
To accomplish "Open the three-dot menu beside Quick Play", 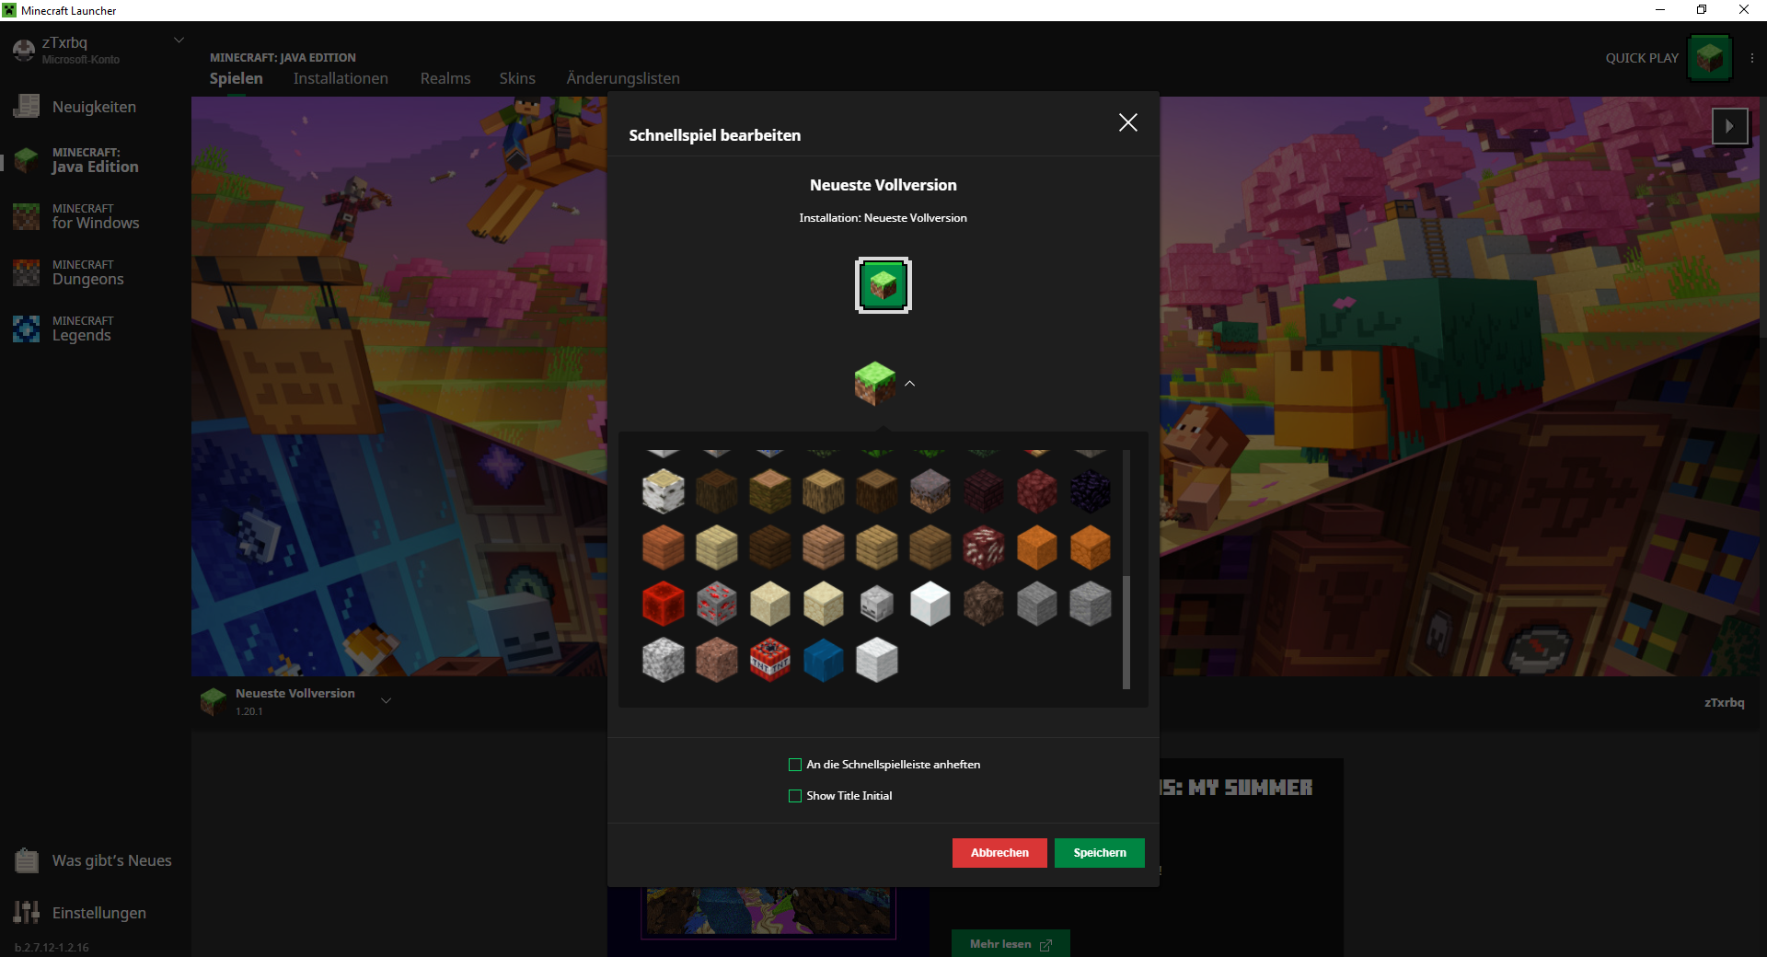I will tap(1751, 58).
